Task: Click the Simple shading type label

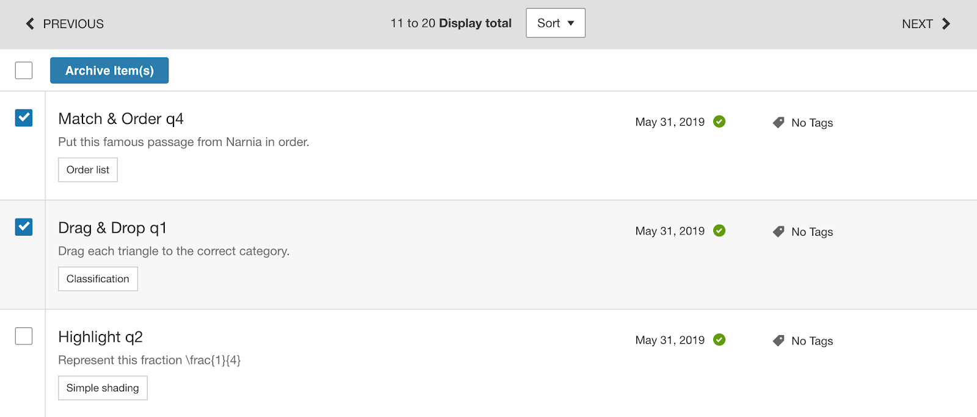Action: click(x=103, y=388)
